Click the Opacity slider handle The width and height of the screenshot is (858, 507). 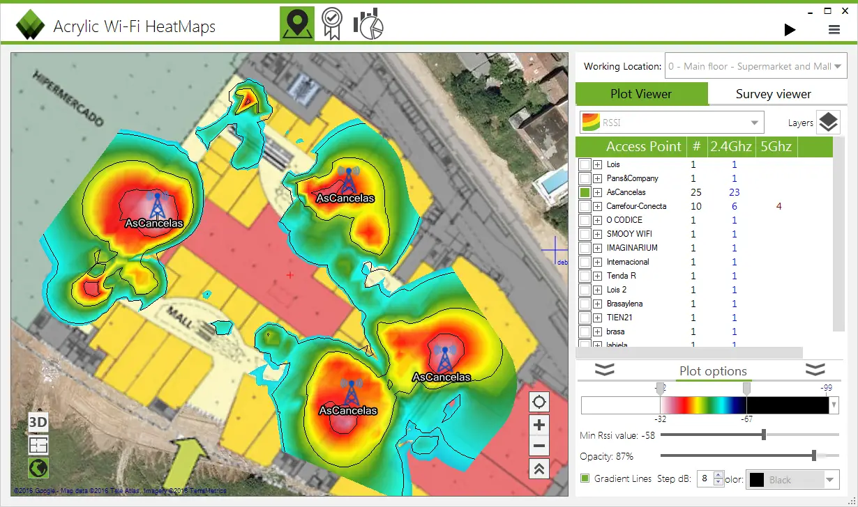814,455
